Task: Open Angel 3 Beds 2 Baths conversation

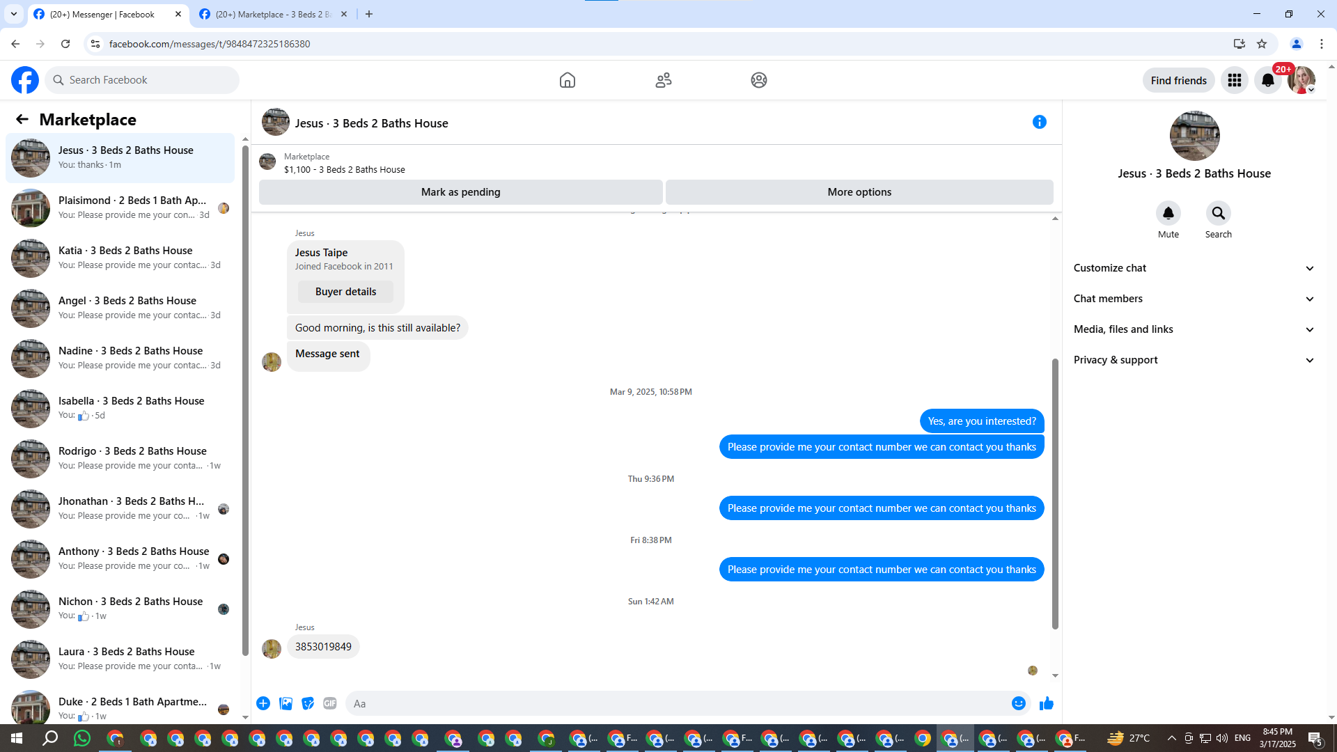Action: (x=120, y=308)
